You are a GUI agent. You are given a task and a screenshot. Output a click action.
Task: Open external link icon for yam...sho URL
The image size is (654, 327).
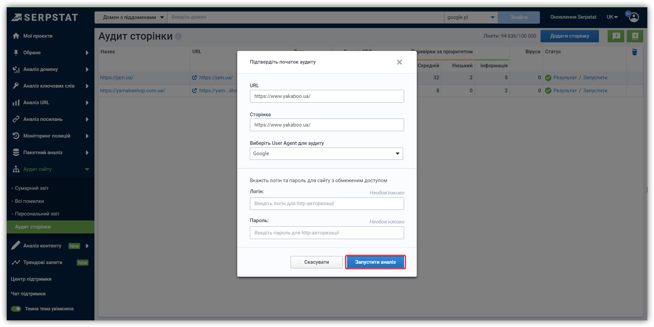(x=195, y=91)
